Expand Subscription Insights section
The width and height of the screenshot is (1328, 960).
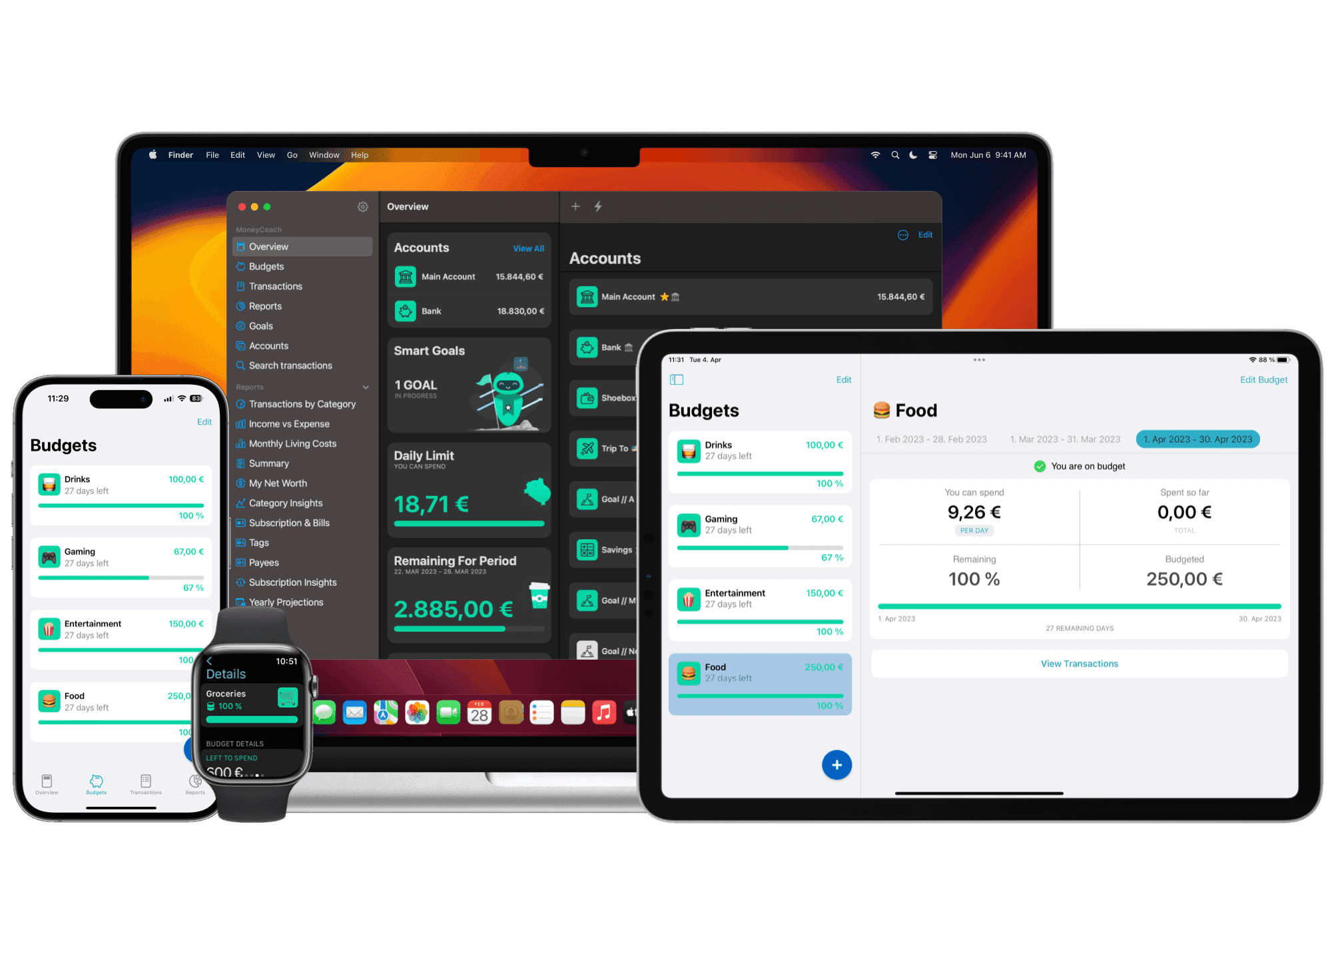292,583
